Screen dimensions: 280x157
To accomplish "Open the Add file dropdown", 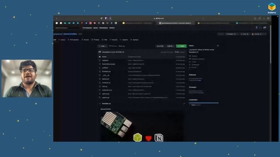I will (170, 46).
